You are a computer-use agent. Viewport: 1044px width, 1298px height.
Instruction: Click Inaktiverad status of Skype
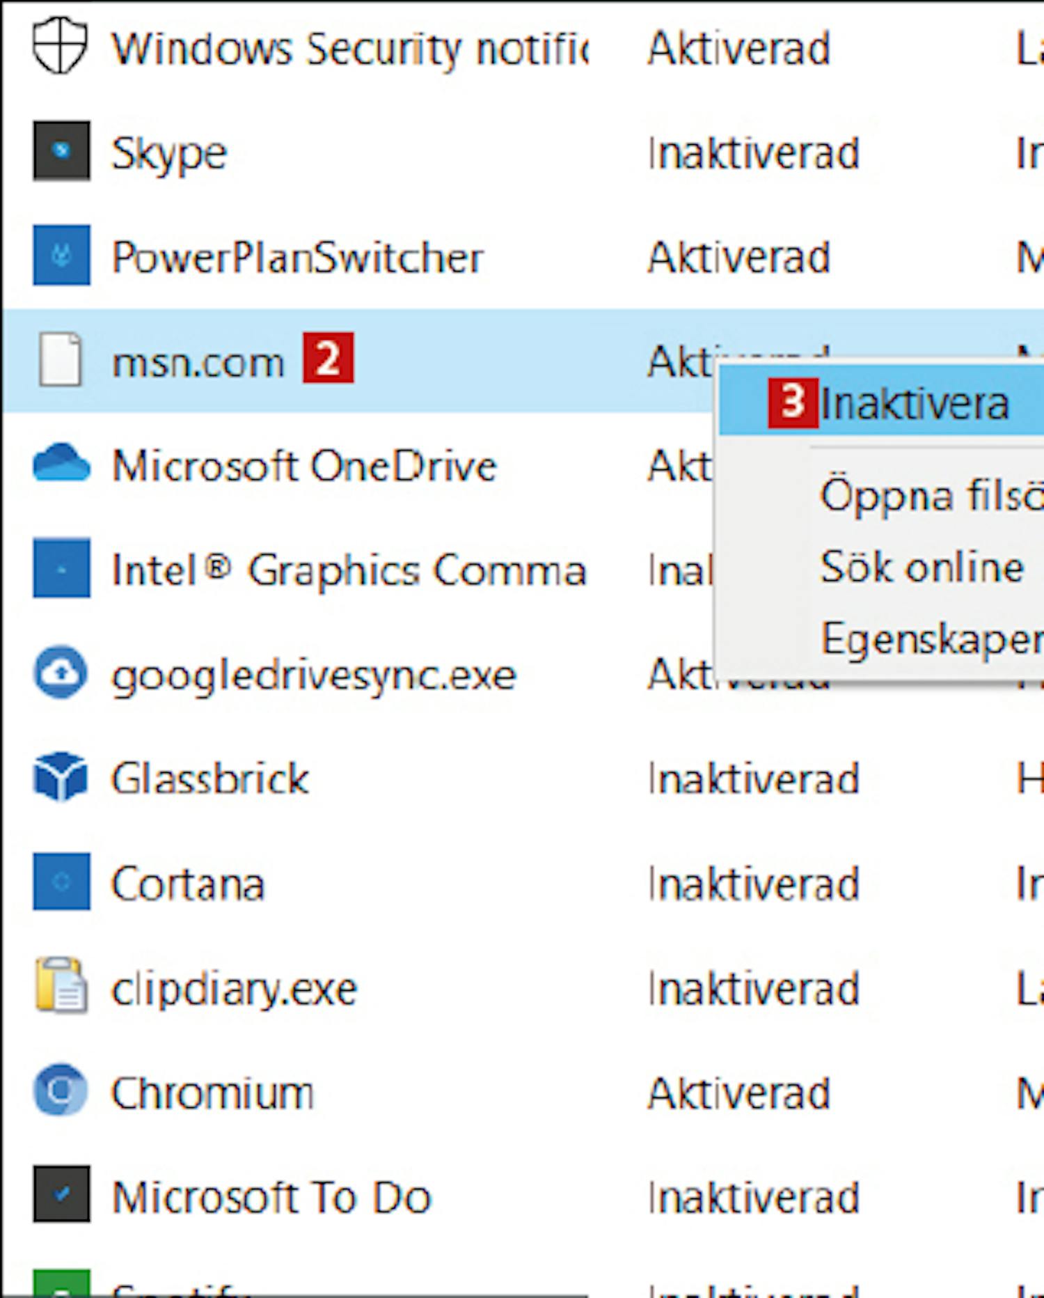click(x=754, y=153)
